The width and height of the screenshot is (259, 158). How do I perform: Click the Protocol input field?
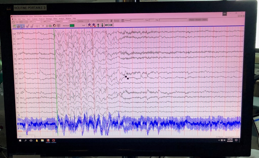(x=137, y=20)
